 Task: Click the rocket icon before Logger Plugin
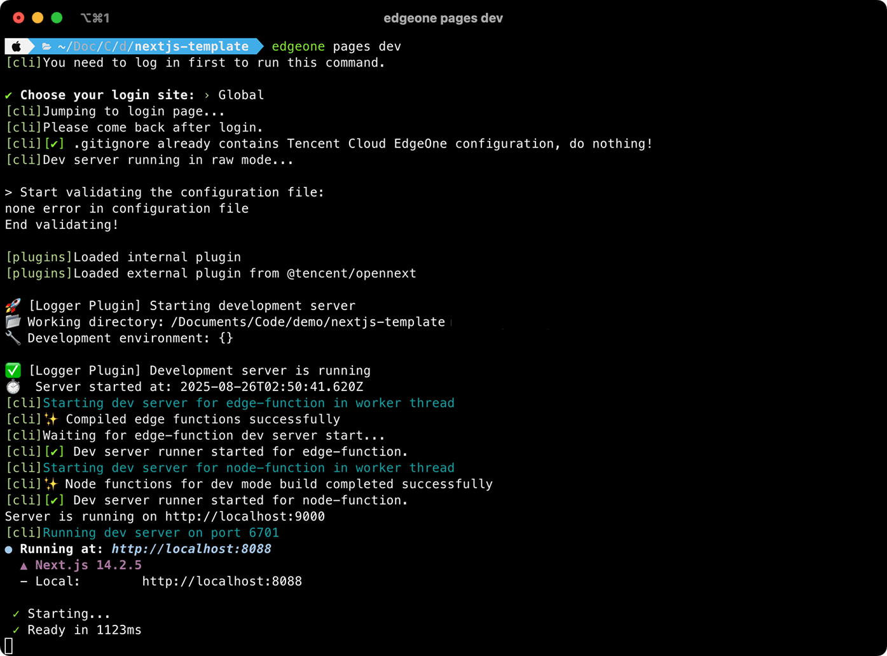pos(13,306)
